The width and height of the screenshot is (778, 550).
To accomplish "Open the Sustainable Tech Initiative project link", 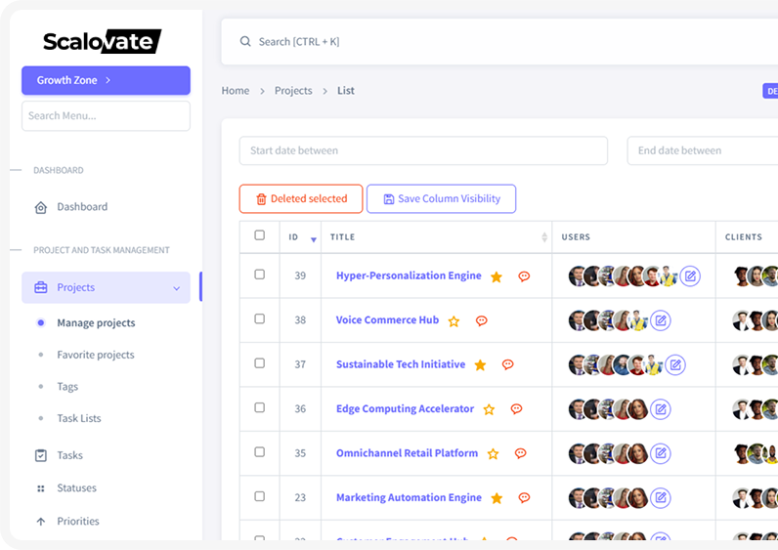I will (401, 364).
